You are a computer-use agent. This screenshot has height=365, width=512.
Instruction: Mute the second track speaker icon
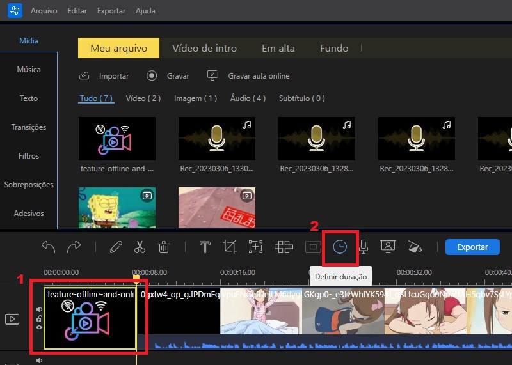pos(39,361)
